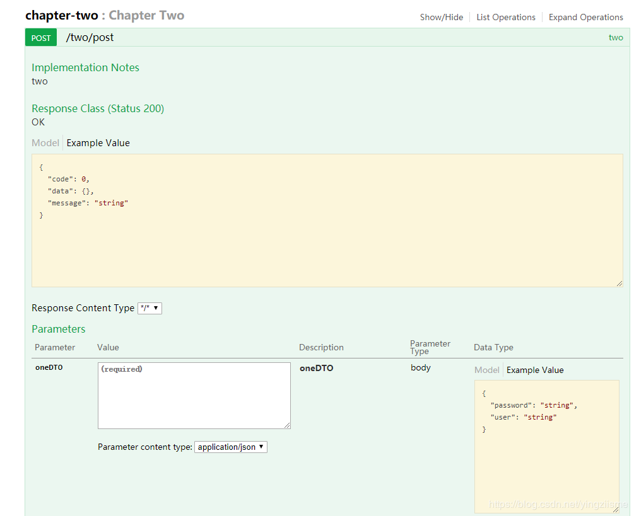
Task: Click the oneDTO parameter name
Action: pyautogui.click(x=49, y=367)
